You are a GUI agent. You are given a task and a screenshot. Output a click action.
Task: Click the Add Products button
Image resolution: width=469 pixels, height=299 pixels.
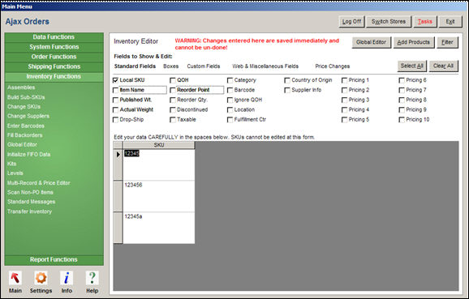[x=413, y=42]
